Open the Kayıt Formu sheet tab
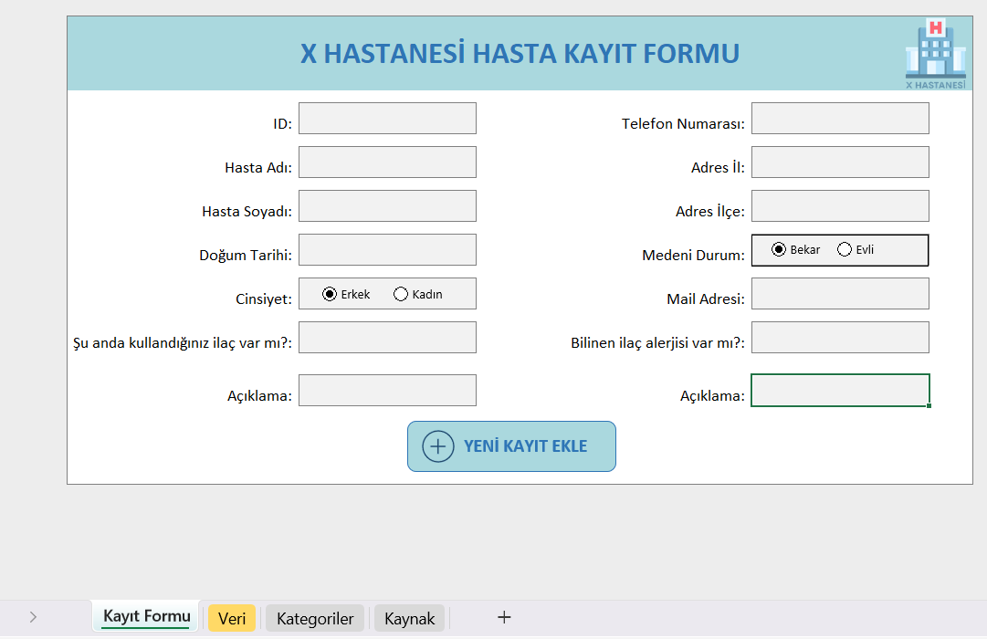 [x=147, y=616]
